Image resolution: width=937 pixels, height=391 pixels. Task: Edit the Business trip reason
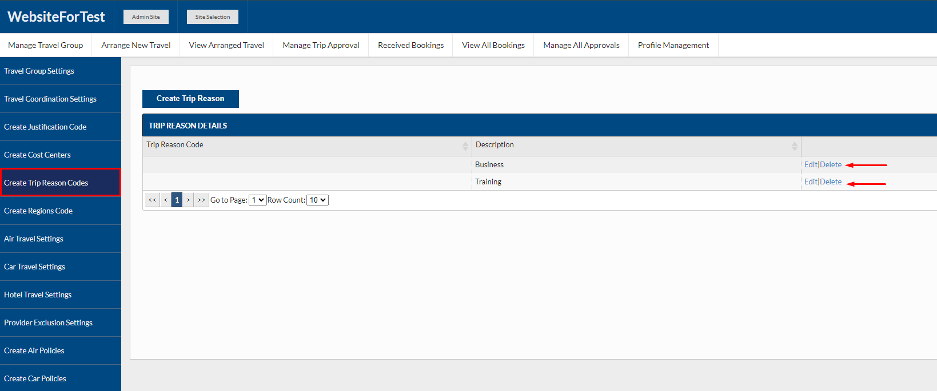811,164
